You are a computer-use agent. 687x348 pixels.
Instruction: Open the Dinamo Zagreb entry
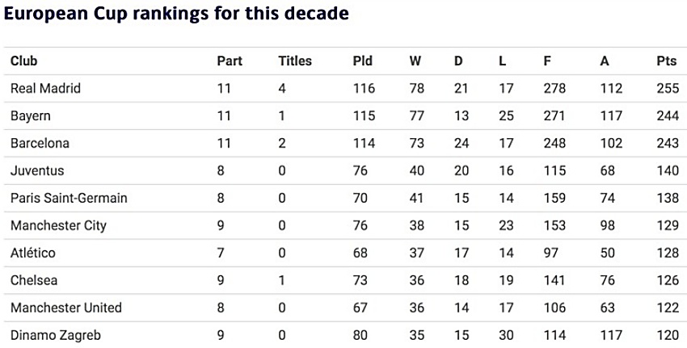coord(56,335)
